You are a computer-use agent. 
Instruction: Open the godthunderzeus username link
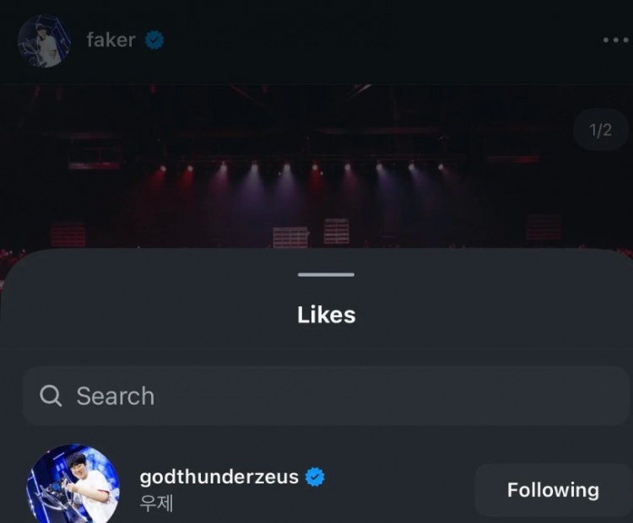point(219,477)
